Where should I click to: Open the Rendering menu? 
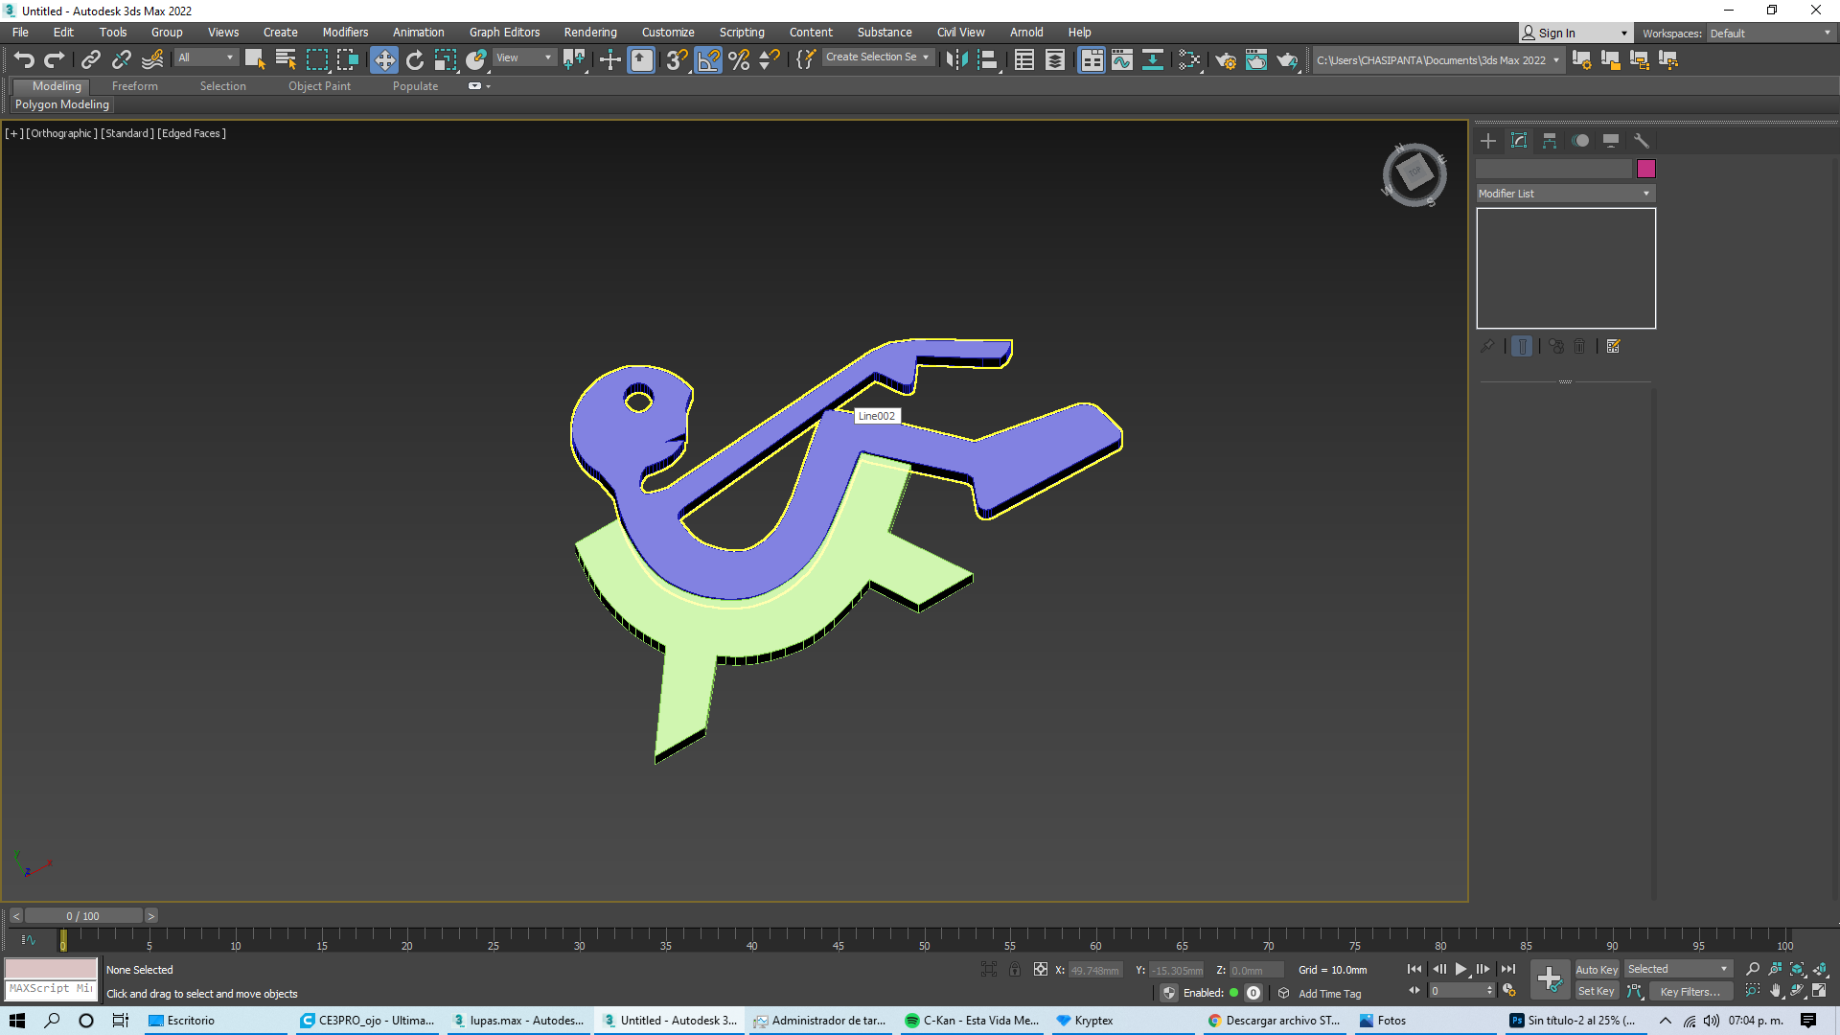590,33
